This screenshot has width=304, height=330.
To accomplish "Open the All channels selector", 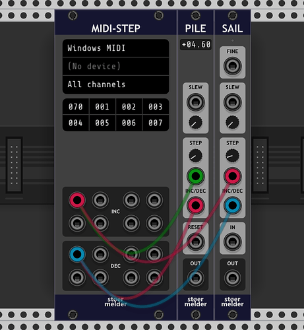I will point(115,84).
